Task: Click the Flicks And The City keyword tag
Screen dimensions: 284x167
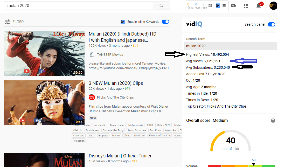Action: tap(160, 136)
